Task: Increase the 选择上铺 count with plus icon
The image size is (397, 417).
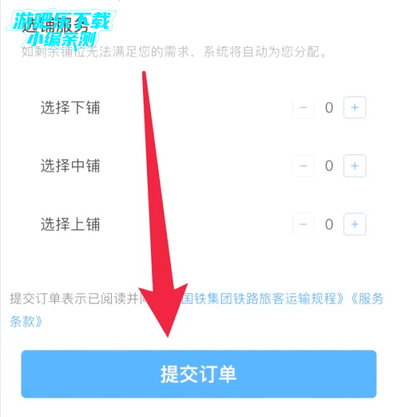Action: pos(355,224)
